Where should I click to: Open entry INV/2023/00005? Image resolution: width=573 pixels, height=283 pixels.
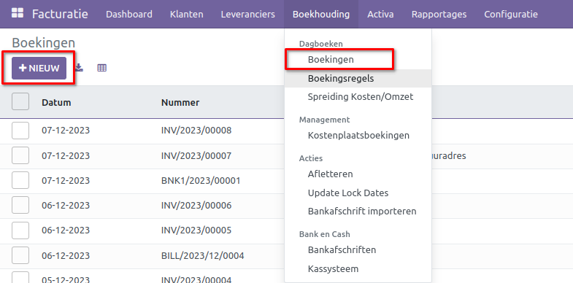coord(196,230)
